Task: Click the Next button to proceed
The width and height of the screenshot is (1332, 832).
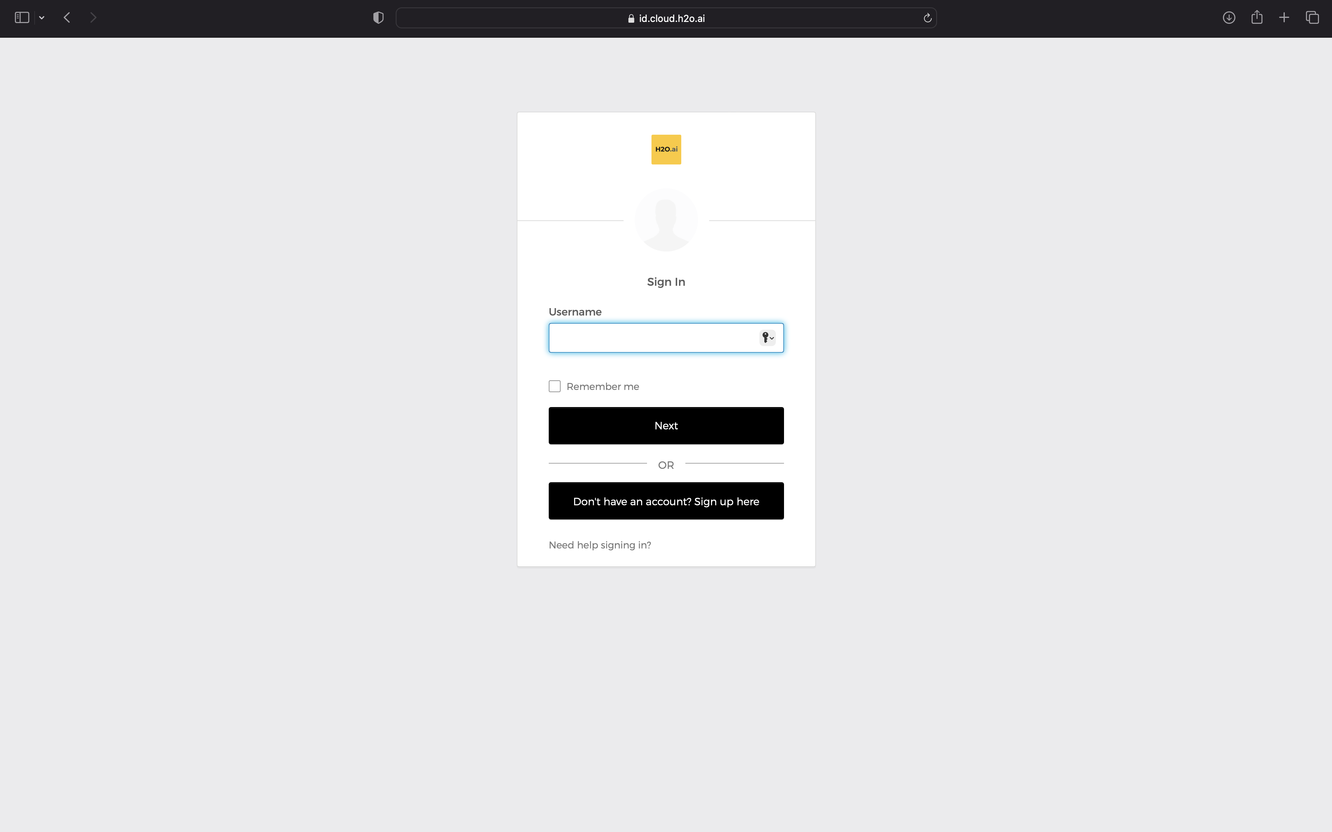Action: tap(666, 425)
